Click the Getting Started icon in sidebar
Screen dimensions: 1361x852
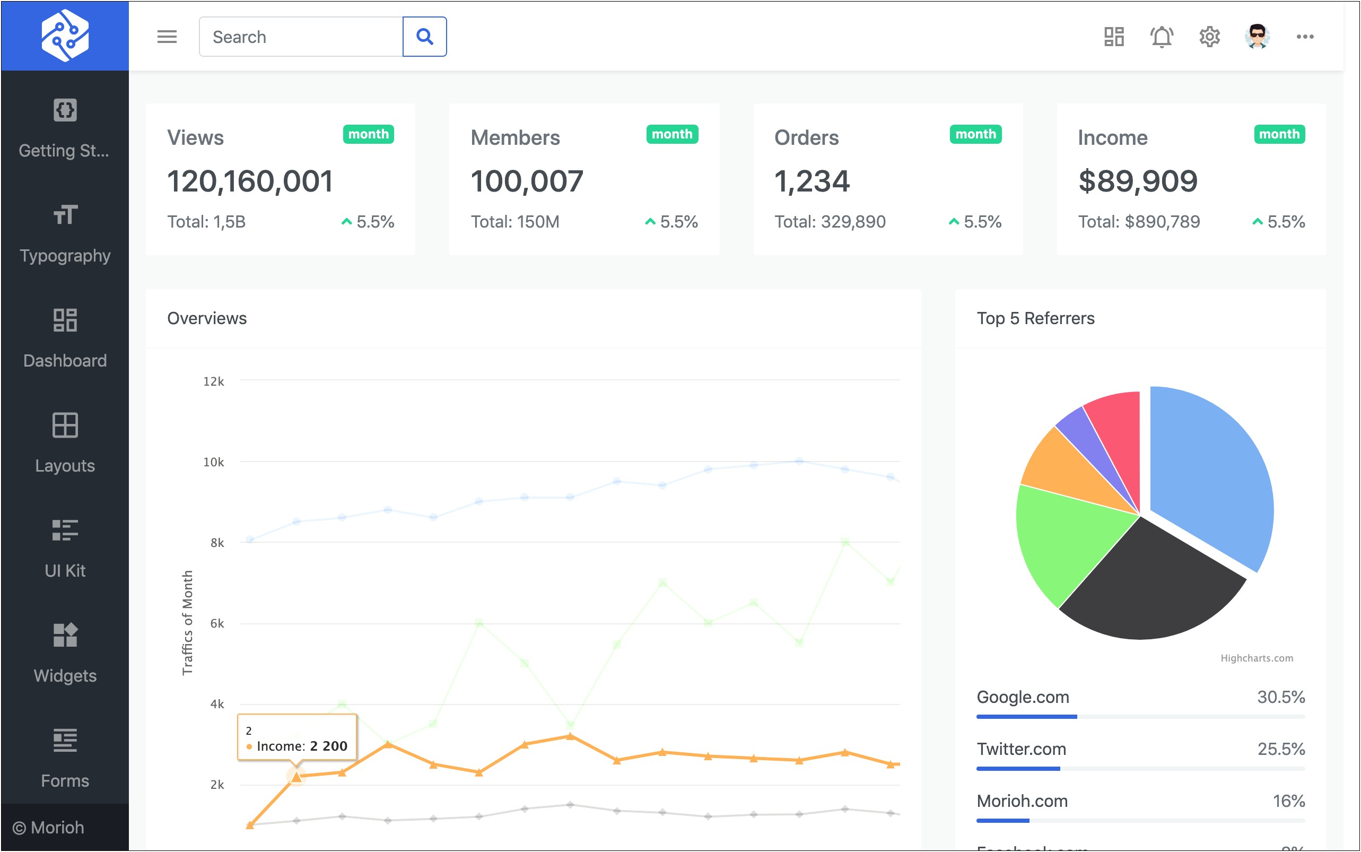coord(65,110)
